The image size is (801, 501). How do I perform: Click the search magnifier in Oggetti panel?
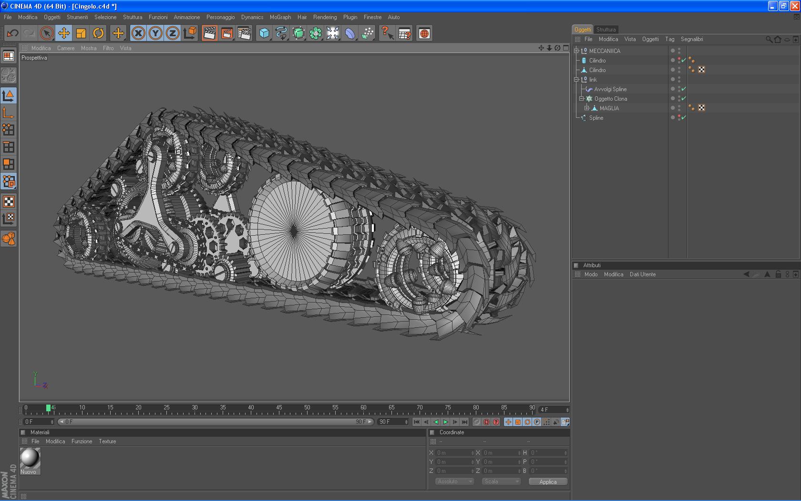click(769, 40)
